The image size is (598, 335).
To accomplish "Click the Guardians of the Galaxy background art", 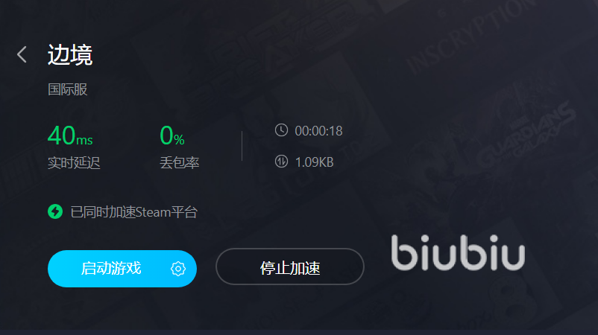I will [x=526, y=133].
